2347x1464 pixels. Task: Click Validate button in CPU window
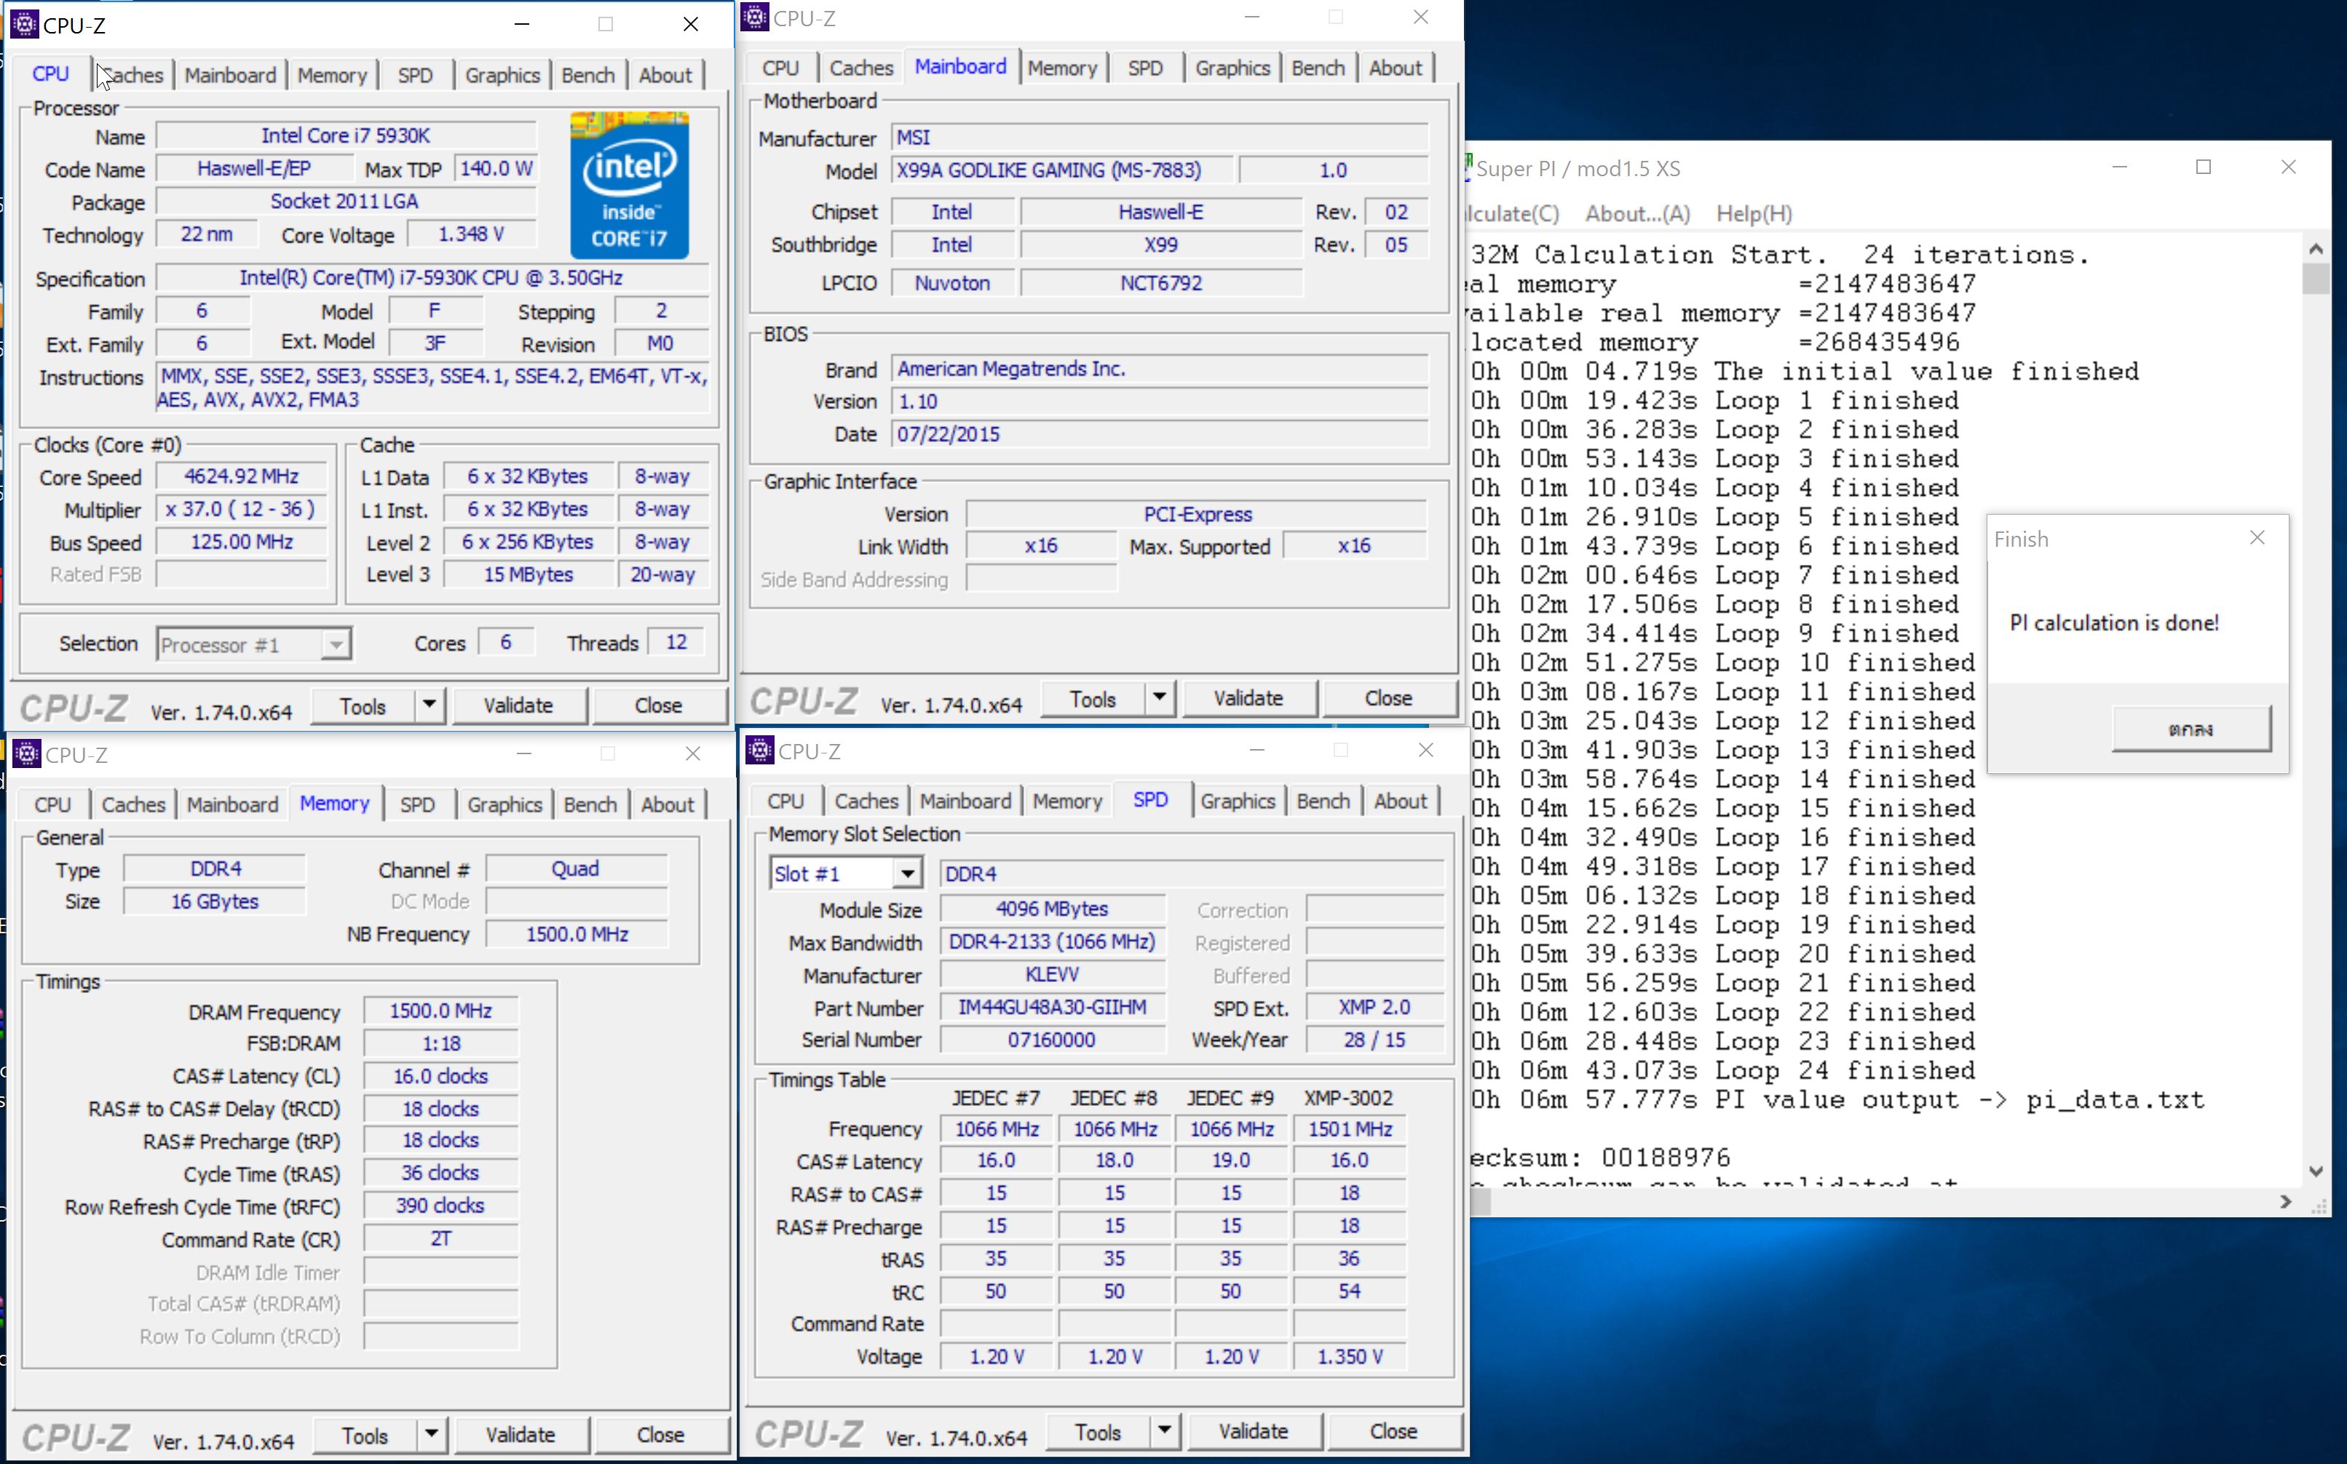point(519,705)
